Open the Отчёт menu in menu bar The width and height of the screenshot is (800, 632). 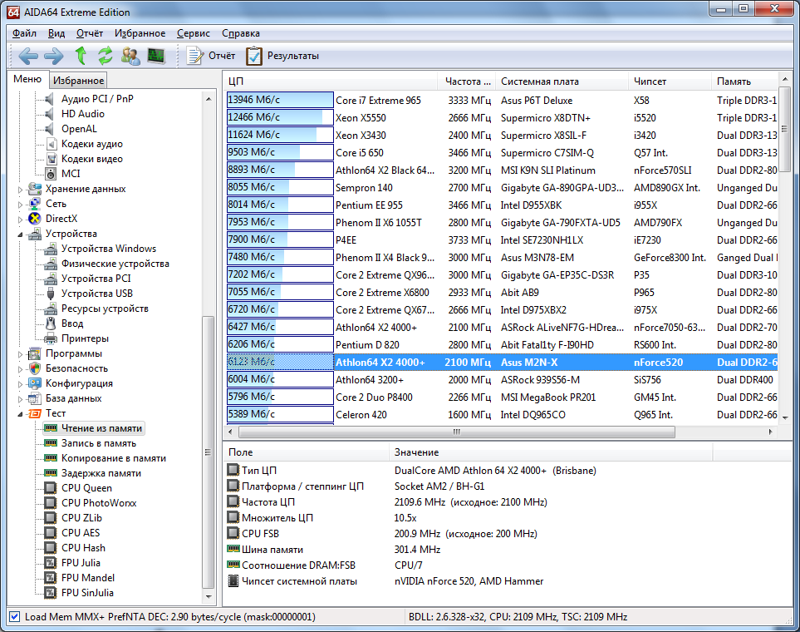(x=89, y=33)
